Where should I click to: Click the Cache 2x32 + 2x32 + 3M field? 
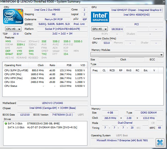62,34
